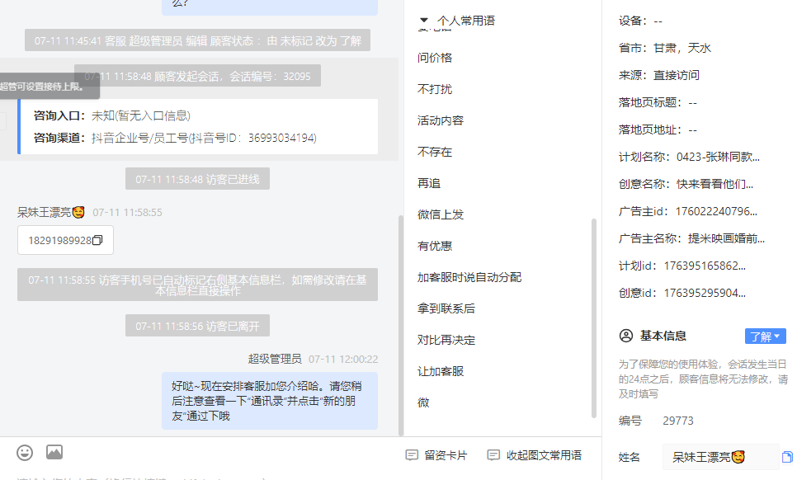Click the chat history scrollbar
The width and height of the screenshot is (797, 480).
400,325
